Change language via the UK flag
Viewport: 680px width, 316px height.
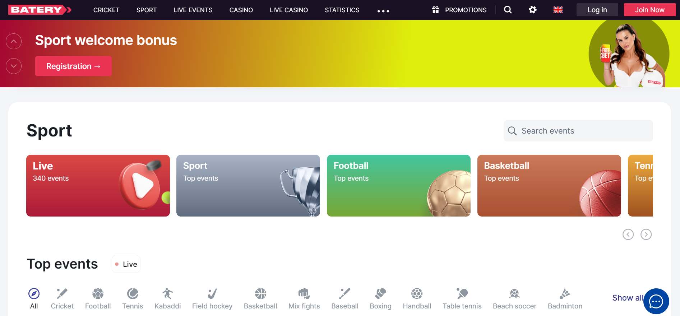tap(558, 10)
